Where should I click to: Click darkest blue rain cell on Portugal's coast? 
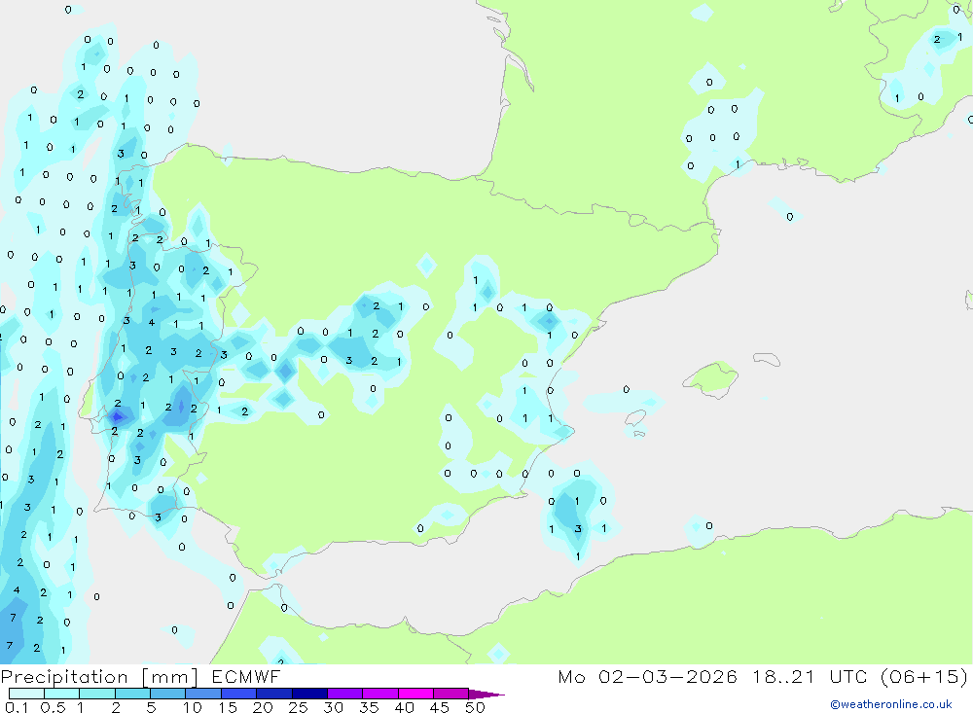pyautogui.click(x=117, y=415)
